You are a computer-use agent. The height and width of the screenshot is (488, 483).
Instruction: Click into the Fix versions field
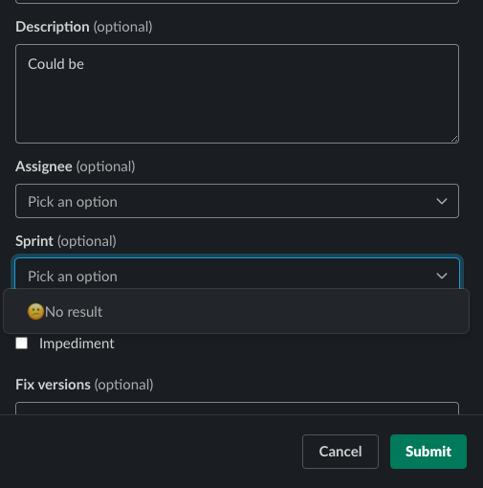coord(237,409)
